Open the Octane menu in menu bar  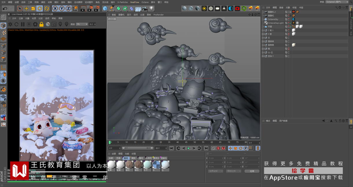pos(145,2)
